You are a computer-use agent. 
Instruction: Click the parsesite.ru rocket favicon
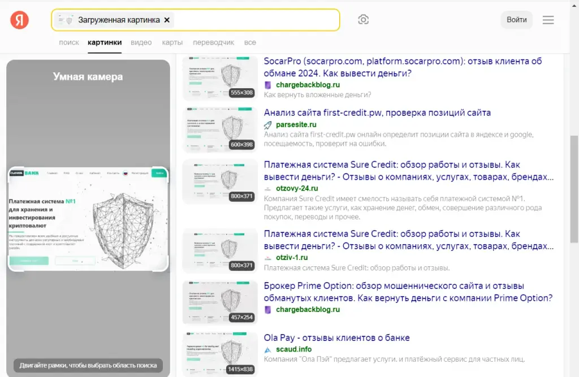(267, 125)
